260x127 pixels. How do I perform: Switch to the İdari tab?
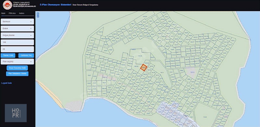[x=3, y=13]
